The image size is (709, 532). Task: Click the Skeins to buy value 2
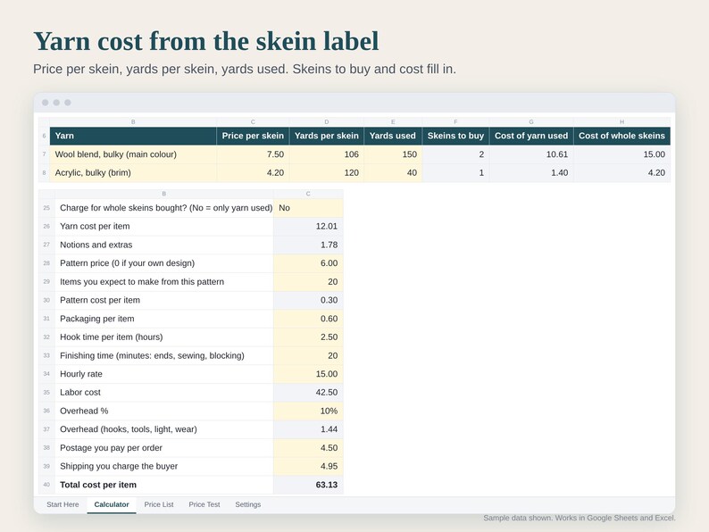[455, 154]
